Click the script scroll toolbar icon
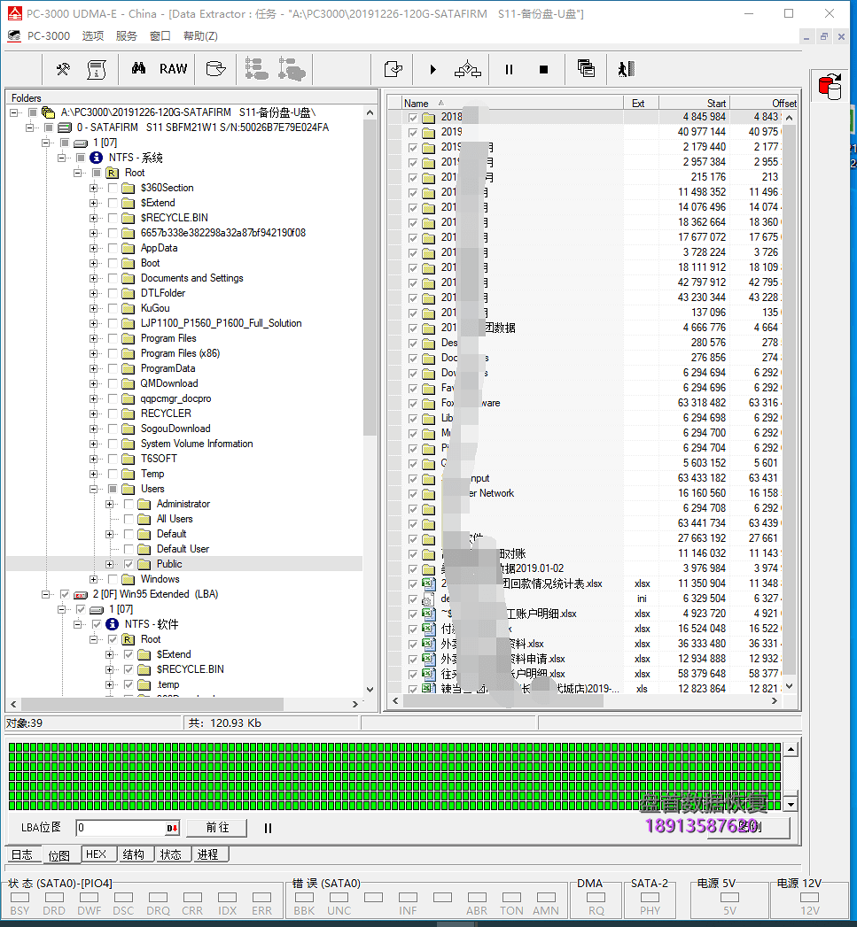The height and width of the screenshot is (927, 857). tap(97, 69)
